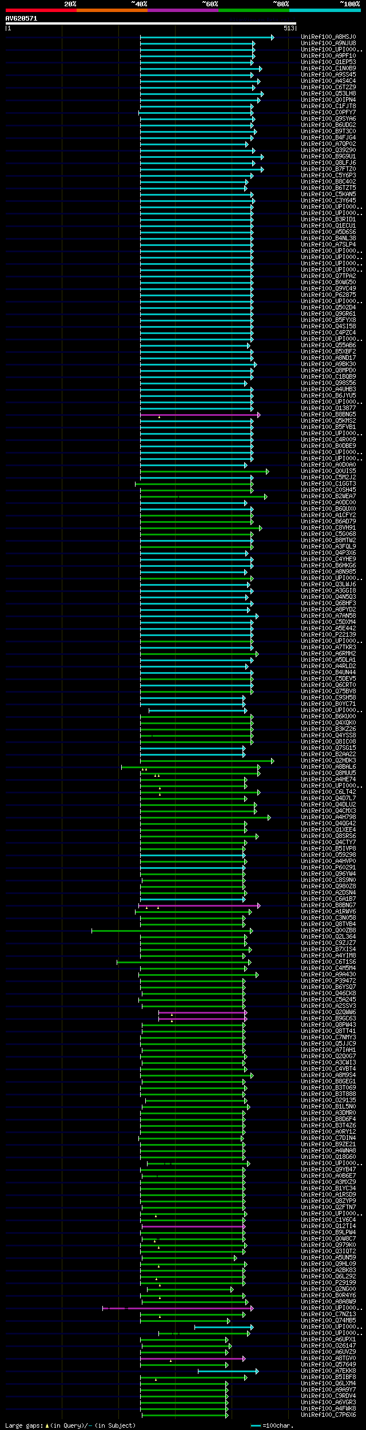Select label UniRef100_B3RID1

[328, 220]
